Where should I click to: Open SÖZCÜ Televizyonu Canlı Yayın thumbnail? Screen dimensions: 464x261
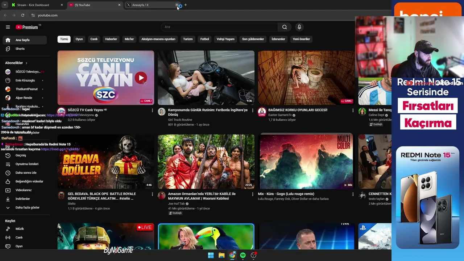[x=105, y=78]
